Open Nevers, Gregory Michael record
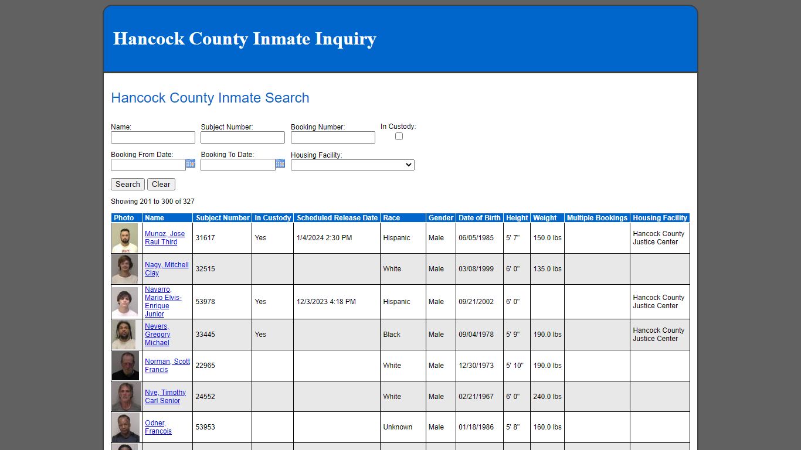The height and width of the screenshot is (450, 801). (158, 335)
